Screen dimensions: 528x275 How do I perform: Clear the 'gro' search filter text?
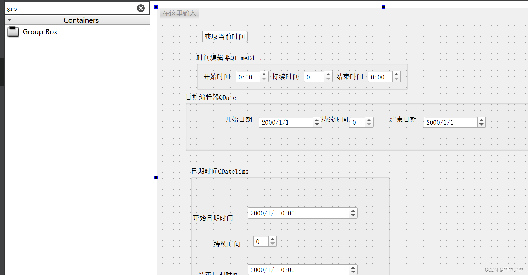[141, 8]
